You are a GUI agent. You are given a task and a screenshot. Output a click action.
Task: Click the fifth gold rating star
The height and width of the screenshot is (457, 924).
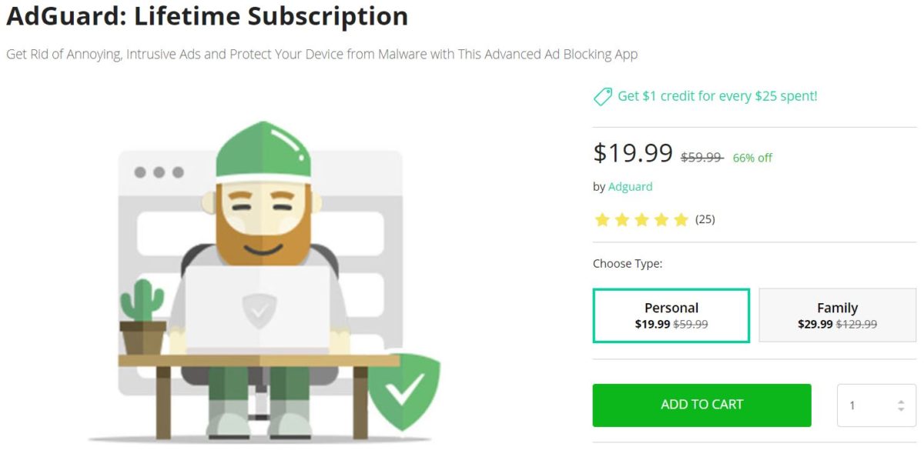pos(681,219)
